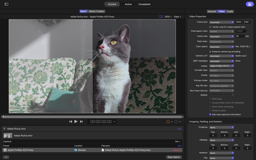Click Padding Right value field

click(x=247, y=148)
